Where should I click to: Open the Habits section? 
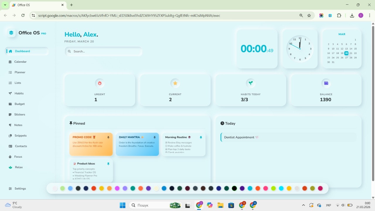[x=19, y=93]
